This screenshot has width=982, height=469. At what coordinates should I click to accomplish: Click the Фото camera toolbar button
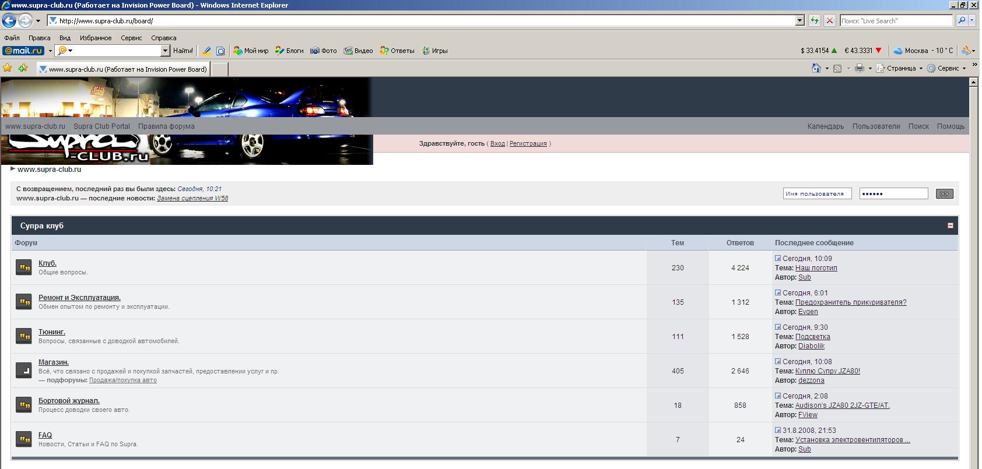324,51
